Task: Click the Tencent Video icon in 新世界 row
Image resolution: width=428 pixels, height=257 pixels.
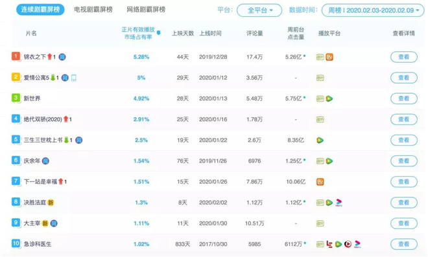Action: coord(329,98)
